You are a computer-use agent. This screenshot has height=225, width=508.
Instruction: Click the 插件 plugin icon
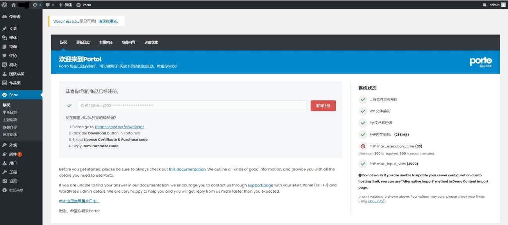[5, 154]
